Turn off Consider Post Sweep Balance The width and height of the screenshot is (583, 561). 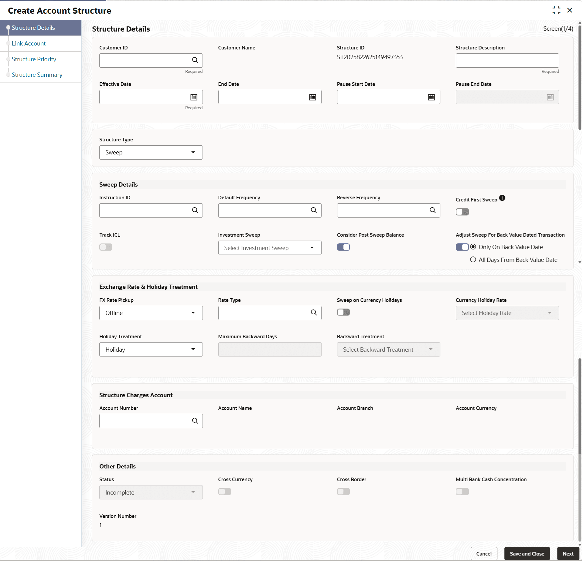[343, 247]
